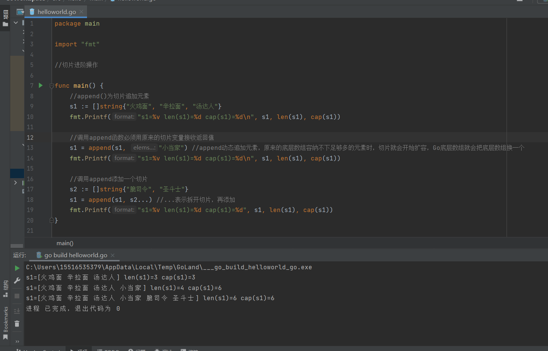The image size is (548, 351).
Task: Fold the func main() code block
Action: (52, 86)
